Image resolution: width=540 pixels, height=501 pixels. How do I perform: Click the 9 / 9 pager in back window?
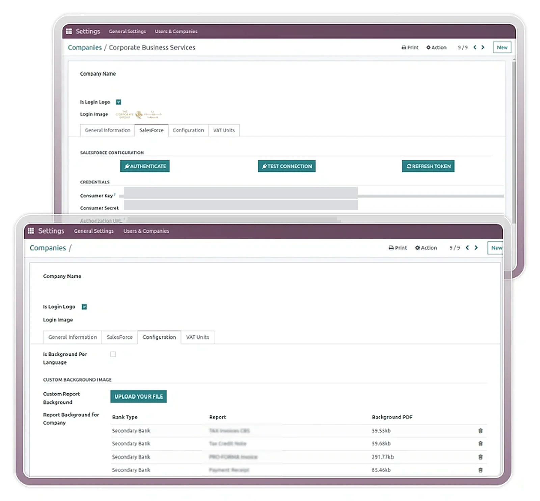(463, 47)
